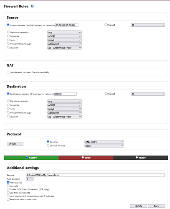Expand the Preset protocol dropdown
The image size is (170, 209).
15,144
